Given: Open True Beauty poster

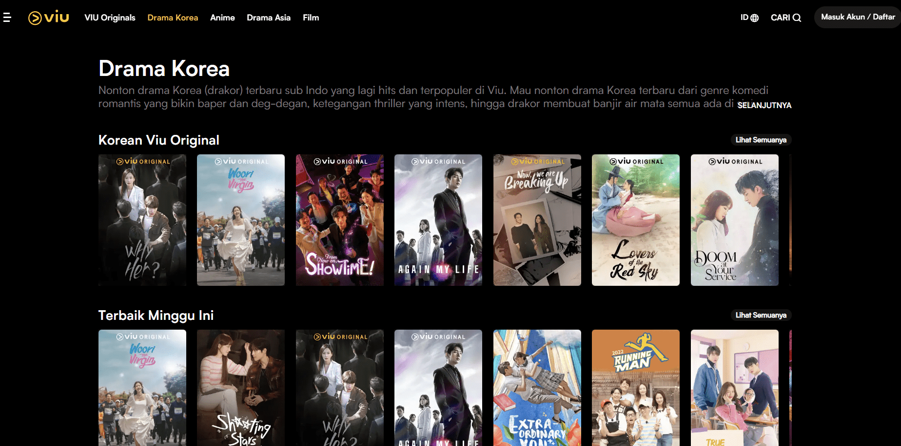Looking at the screenshot, I should [735, 388].
